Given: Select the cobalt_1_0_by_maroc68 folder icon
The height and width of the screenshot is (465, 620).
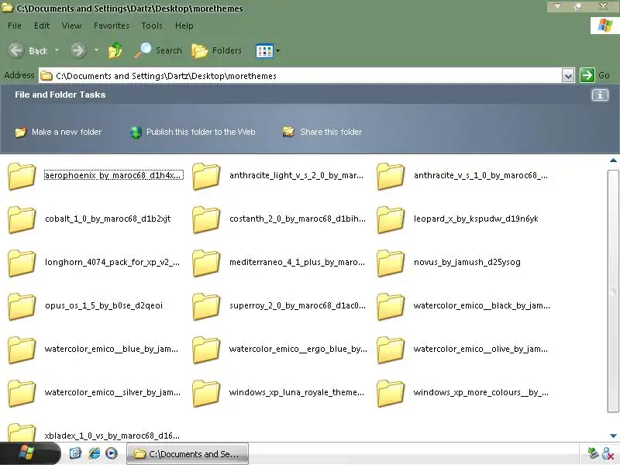Looking at the screenshot, I should click(x=22, y=220).
